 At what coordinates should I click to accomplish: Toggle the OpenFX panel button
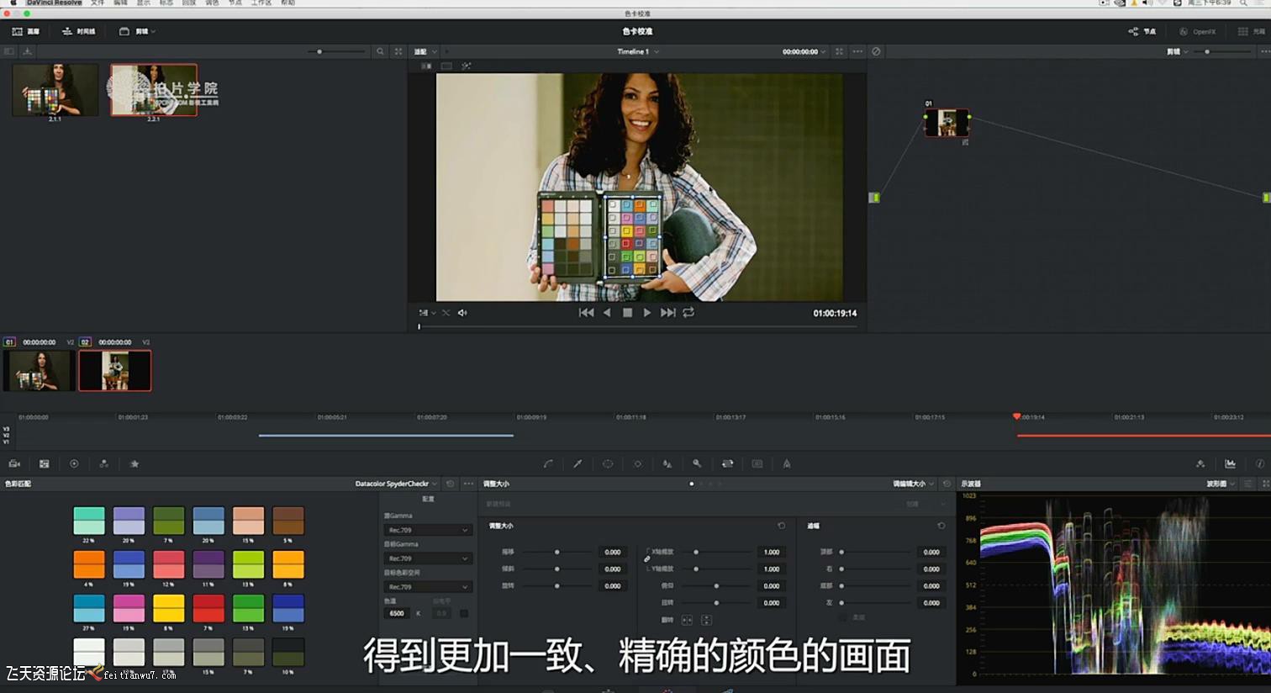pyautogui.click(x=1197, y=31)
